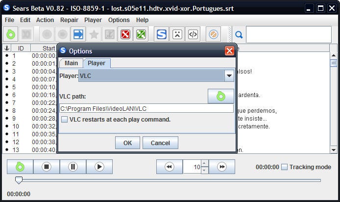Screen dimensions: 340x202
Task: Click the greyed anchor toolbar icon
Action: point(110,34)
